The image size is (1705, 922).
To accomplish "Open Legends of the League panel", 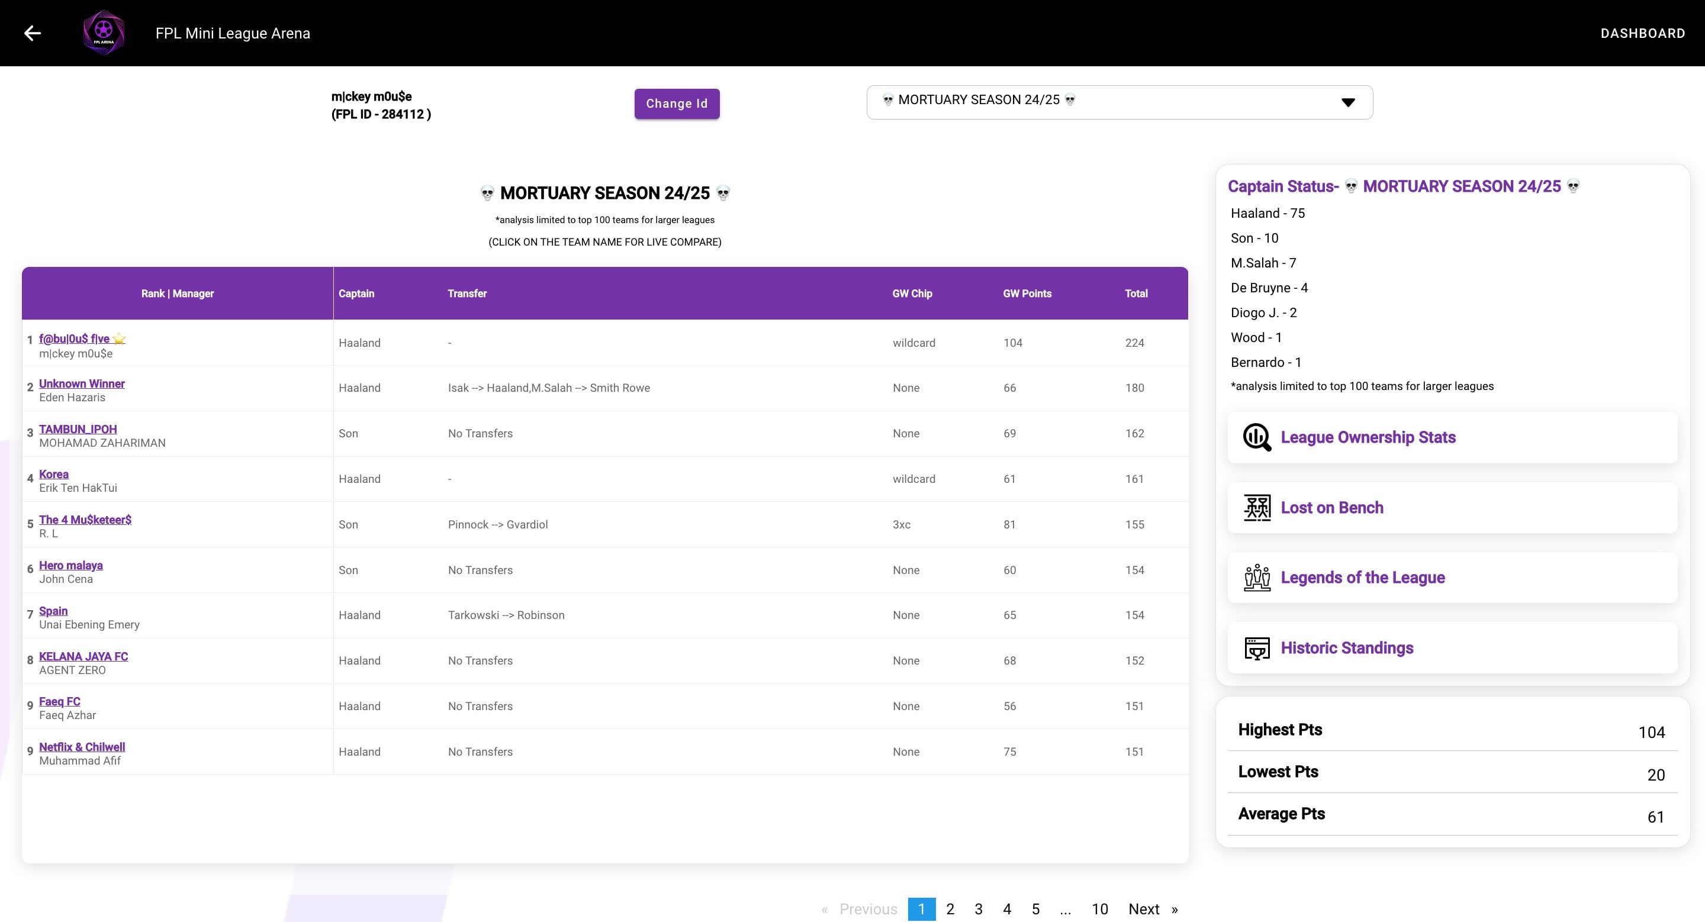I will click(x=1452, y=578).
